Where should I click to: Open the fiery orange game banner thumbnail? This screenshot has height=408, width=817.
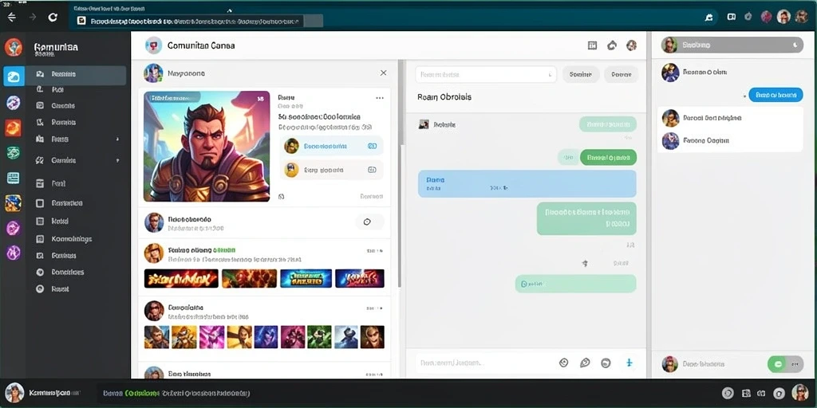click(181, 278)
